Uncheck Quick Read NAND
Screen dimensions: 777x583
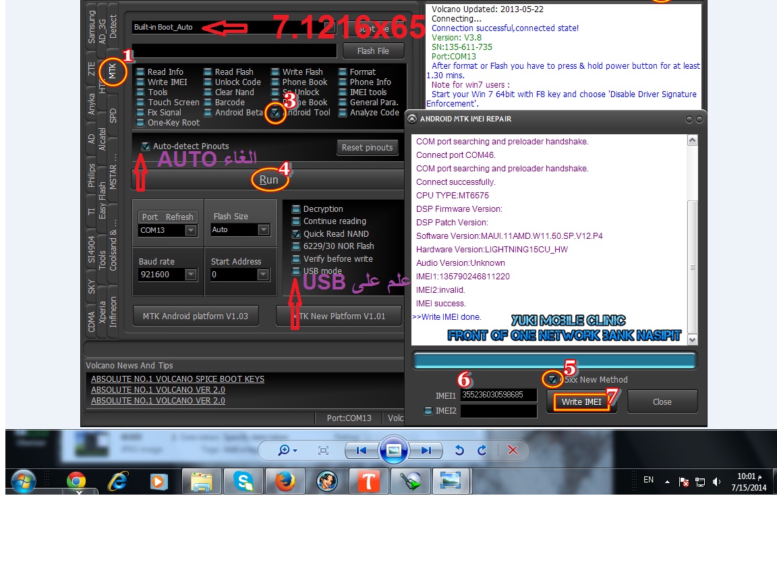296,233
